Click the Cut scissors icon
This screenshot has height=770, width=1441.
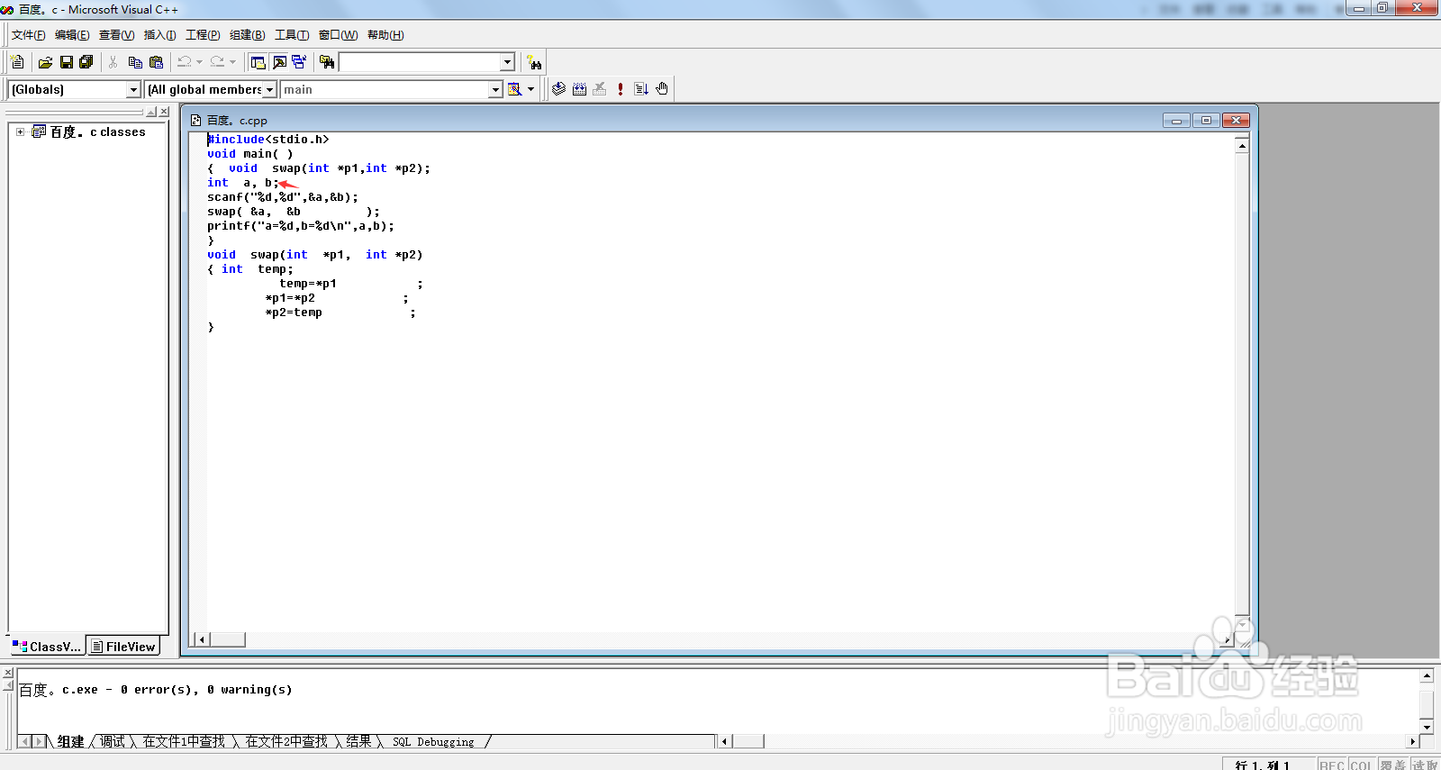click(x=113, y=62)
